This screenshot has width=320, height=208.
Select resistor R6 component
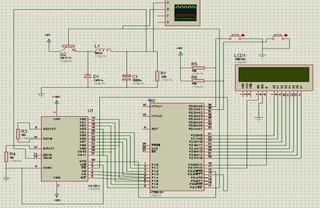(x=198, y=81)
